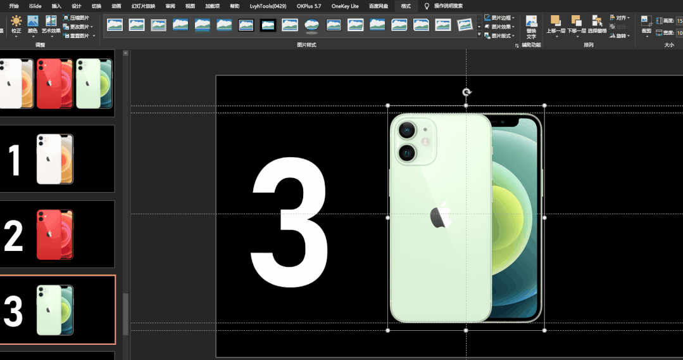Viewport: 683px width, 360px height.
Task: Select the slide thumbnail with three phones
Action: pyautogui.click(x=57, y=83)
